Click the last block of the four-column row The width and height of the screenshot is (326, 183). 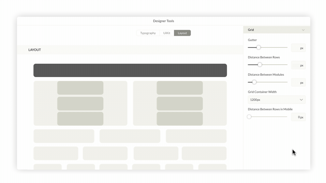(204, 153)
